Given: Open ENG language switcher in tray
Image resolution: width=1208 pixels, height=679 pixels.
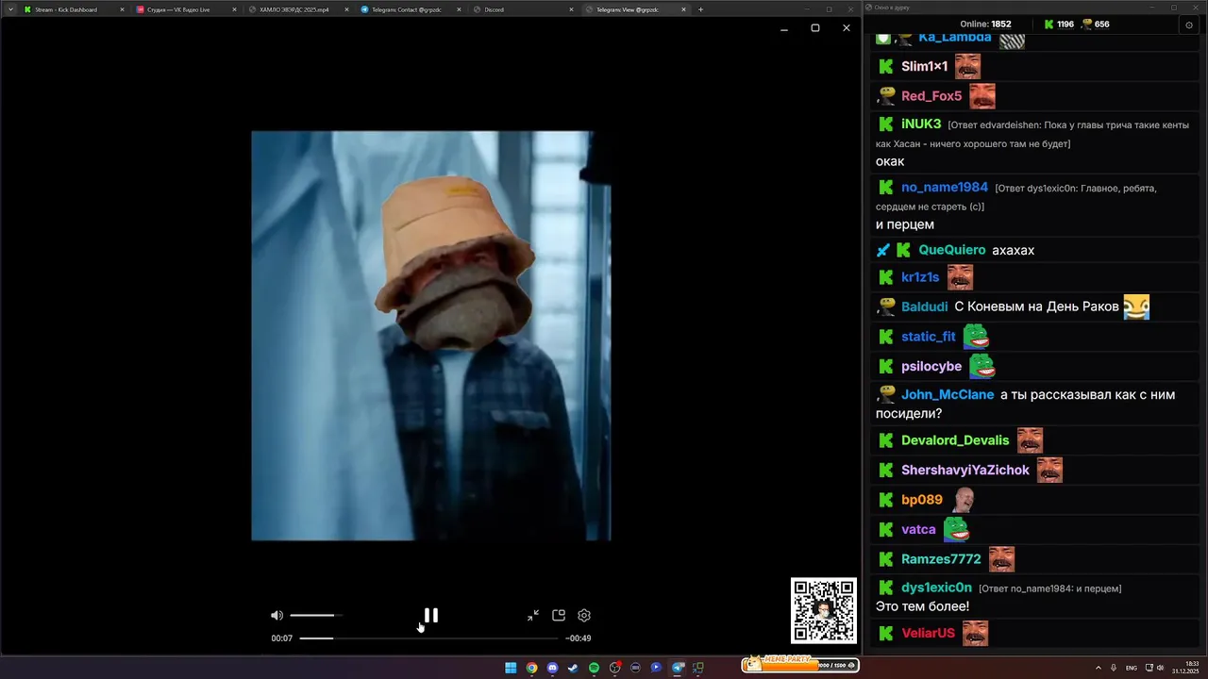Looking at the screenshot, I should click(1132, 668).
